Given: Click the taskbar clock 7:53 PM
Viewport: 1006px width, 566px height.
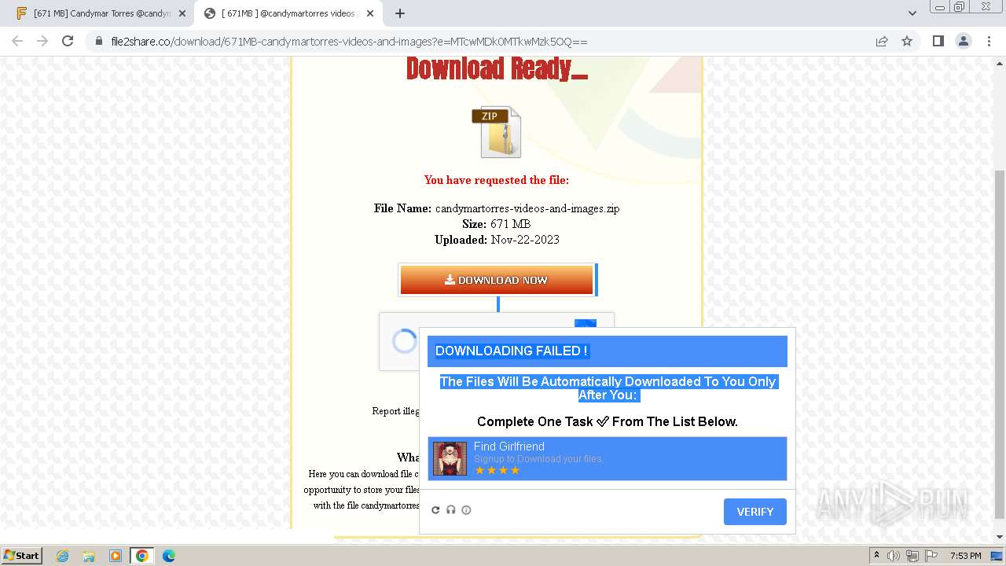Looking at the screenshot, I should (966, 556).
